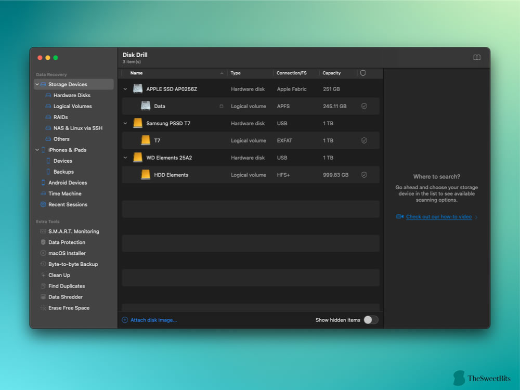Select Devices under iPhones & iPads

pyautogui.click(x=63, y=161)
